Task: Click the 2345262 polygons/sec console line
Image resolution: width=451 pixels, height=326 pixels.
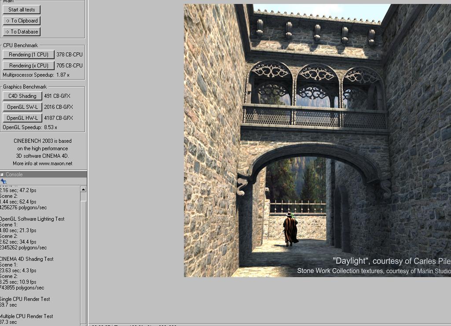Action: tap(23, 248)
